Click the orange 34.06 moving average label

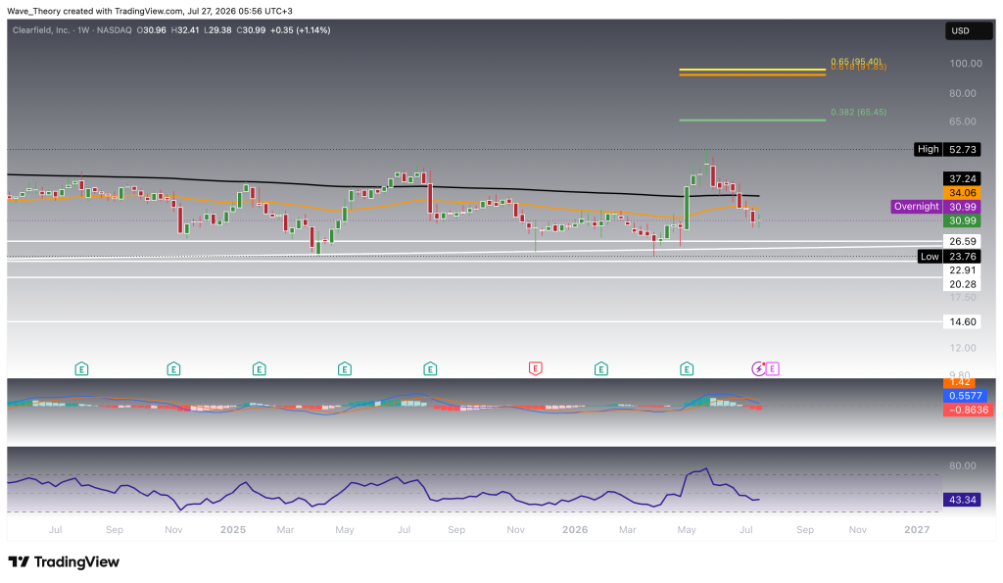(x=962, y=193)
